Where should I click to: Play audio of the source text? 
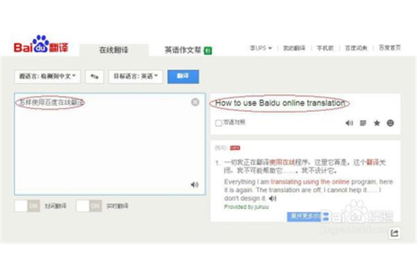pos(195,184)
